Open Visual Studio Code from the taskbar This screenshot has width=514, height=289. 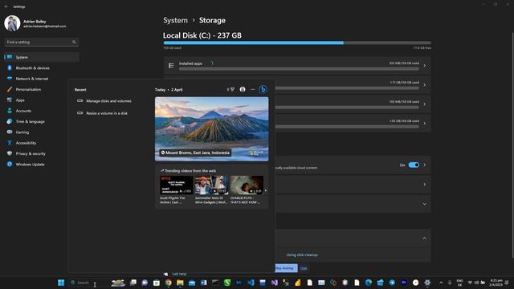[251, 283]
